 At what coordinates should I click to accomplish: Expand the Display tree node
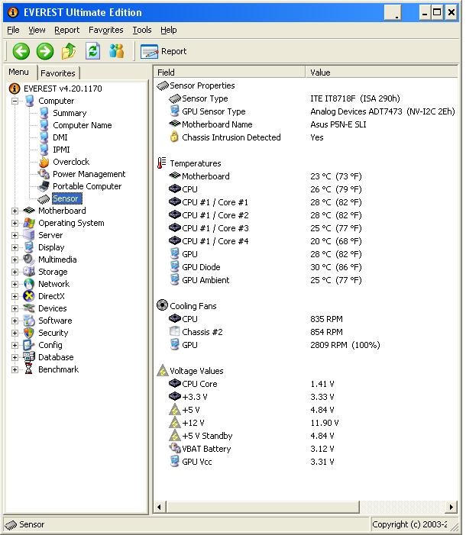pyautogui.click(x=15, y=247)
